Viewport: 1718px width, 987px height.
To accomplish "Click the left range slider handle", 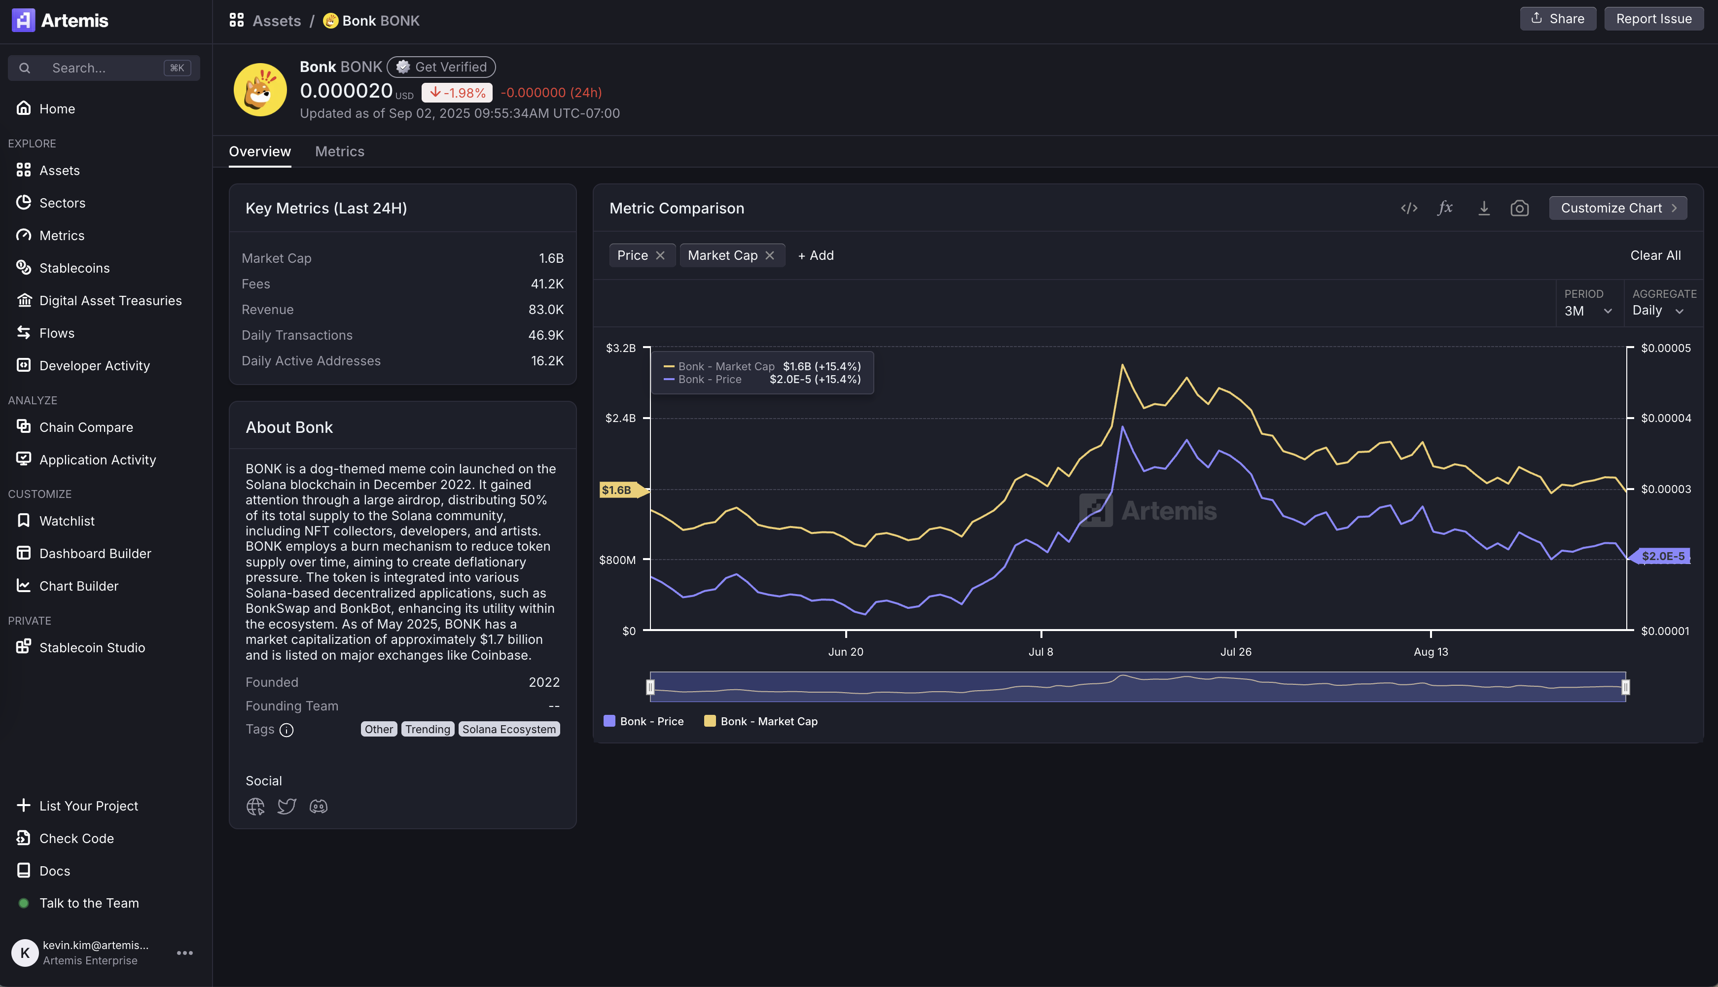I will coord(650,687).
